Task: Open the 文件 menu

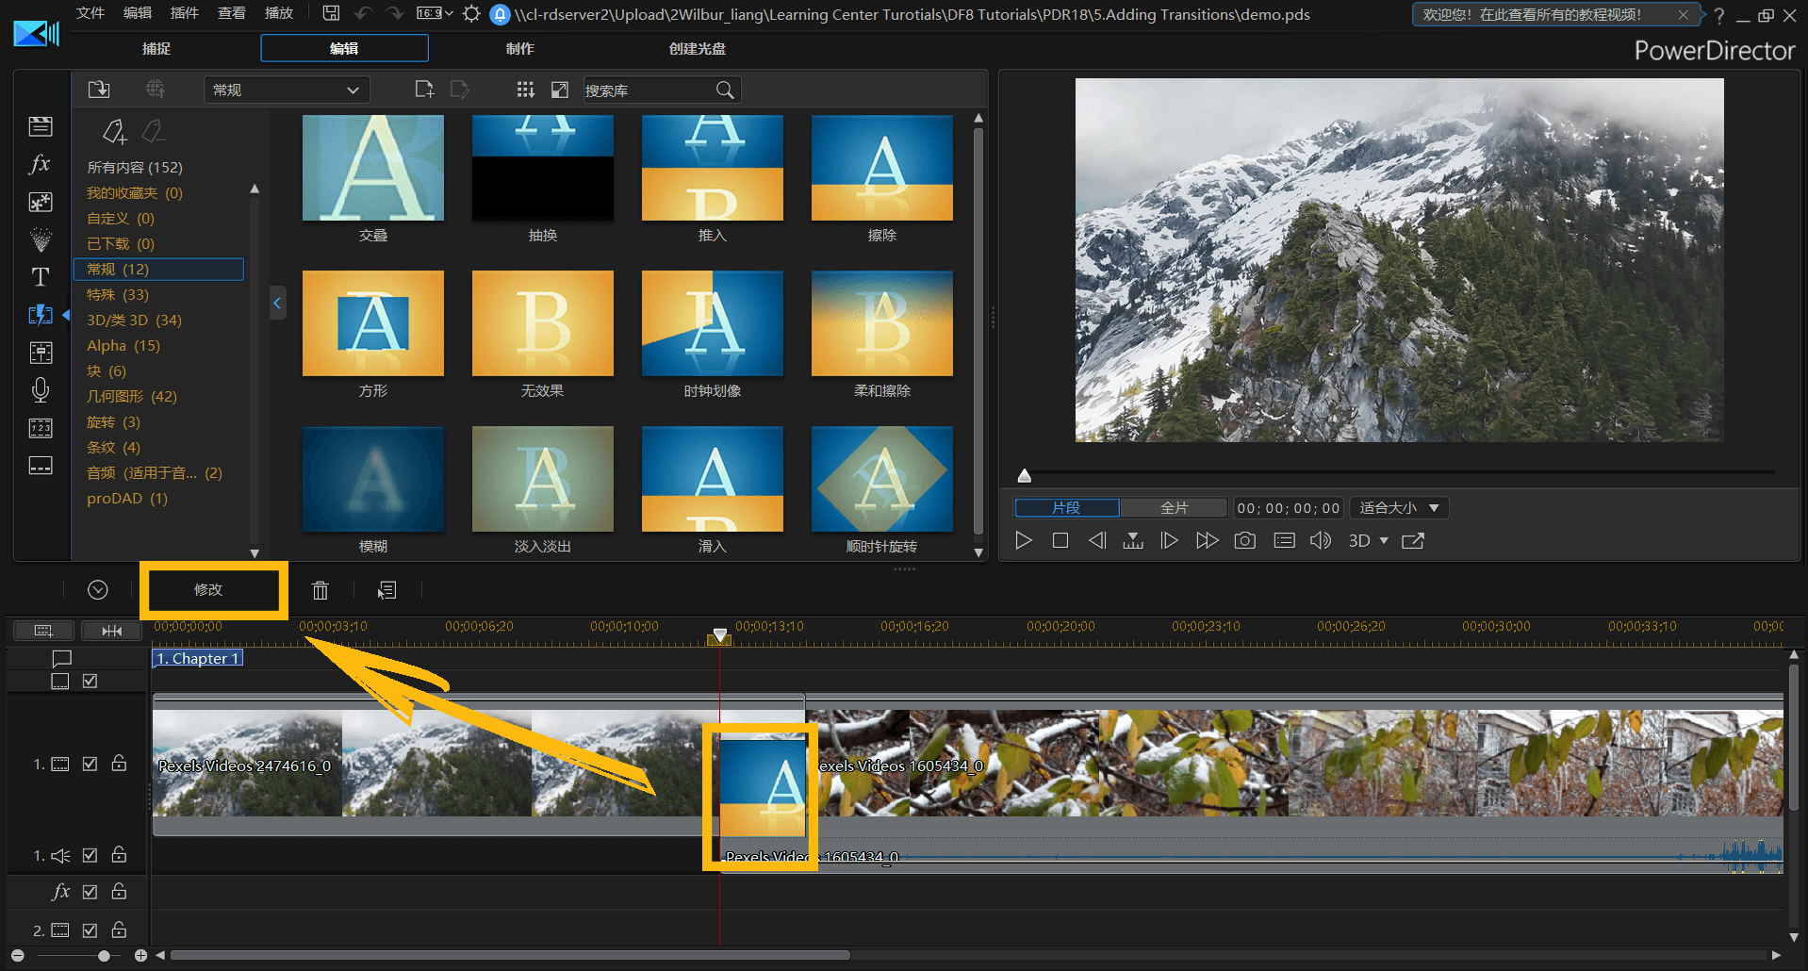Action: pyautogui.click(x=90, y=13)
